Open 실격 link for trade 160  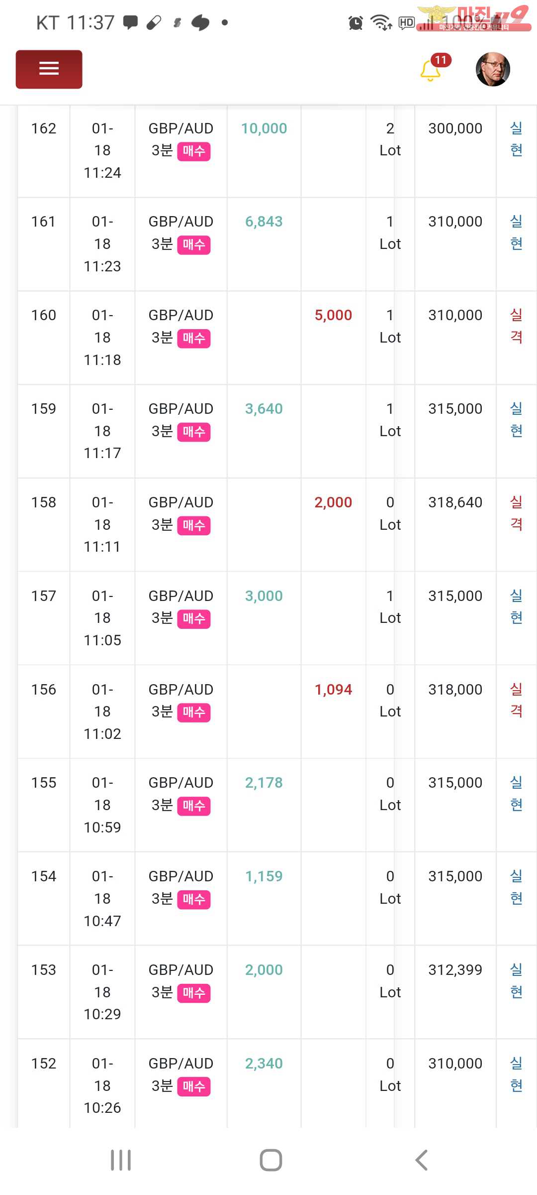[x=516, y=326]
